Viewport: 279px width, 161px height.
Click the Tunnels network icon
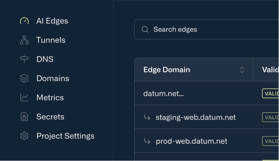pyautogui.click(x=24, y=40)
